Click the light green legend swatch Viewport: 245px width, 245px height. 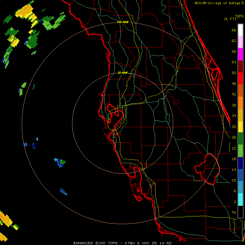coord(240,151)
